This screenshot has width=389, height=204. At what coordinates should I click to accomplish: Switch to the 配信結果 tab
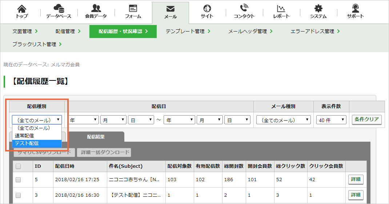pyautogui.click(x=96, y=137)
